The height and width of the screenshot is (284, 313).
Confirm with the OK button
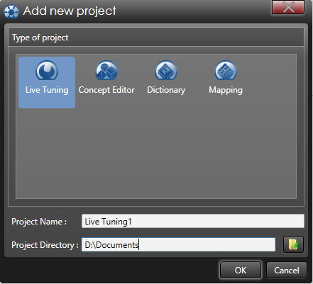(x=241, y=270)
